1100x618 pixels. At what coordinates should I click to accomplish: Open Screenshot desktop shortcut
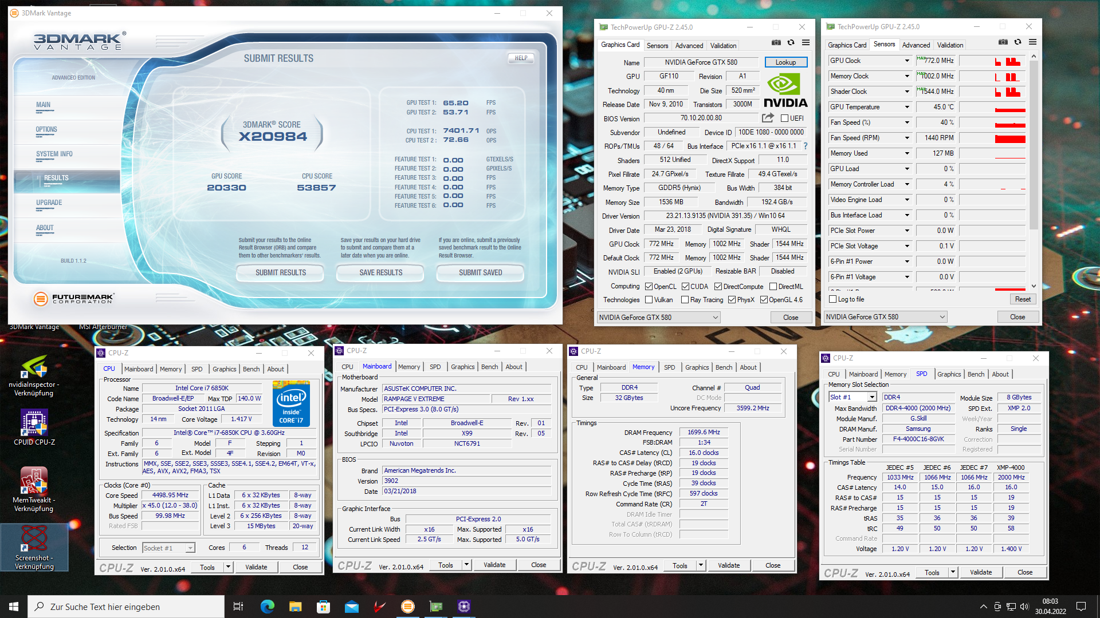pyautogui.click(x=34, y=548)
